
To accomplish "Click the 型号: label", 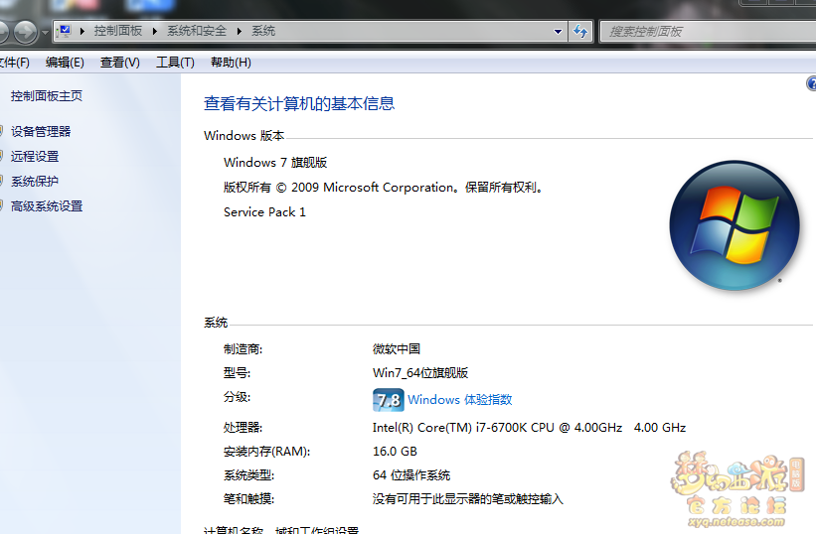I will coord(237,373).
